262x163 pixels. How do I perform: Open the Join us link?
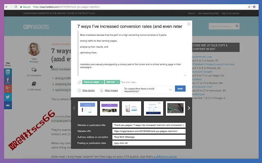[191, 13]
